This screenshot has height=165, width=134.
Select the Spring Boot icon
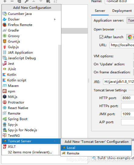[x=5, y=119]
